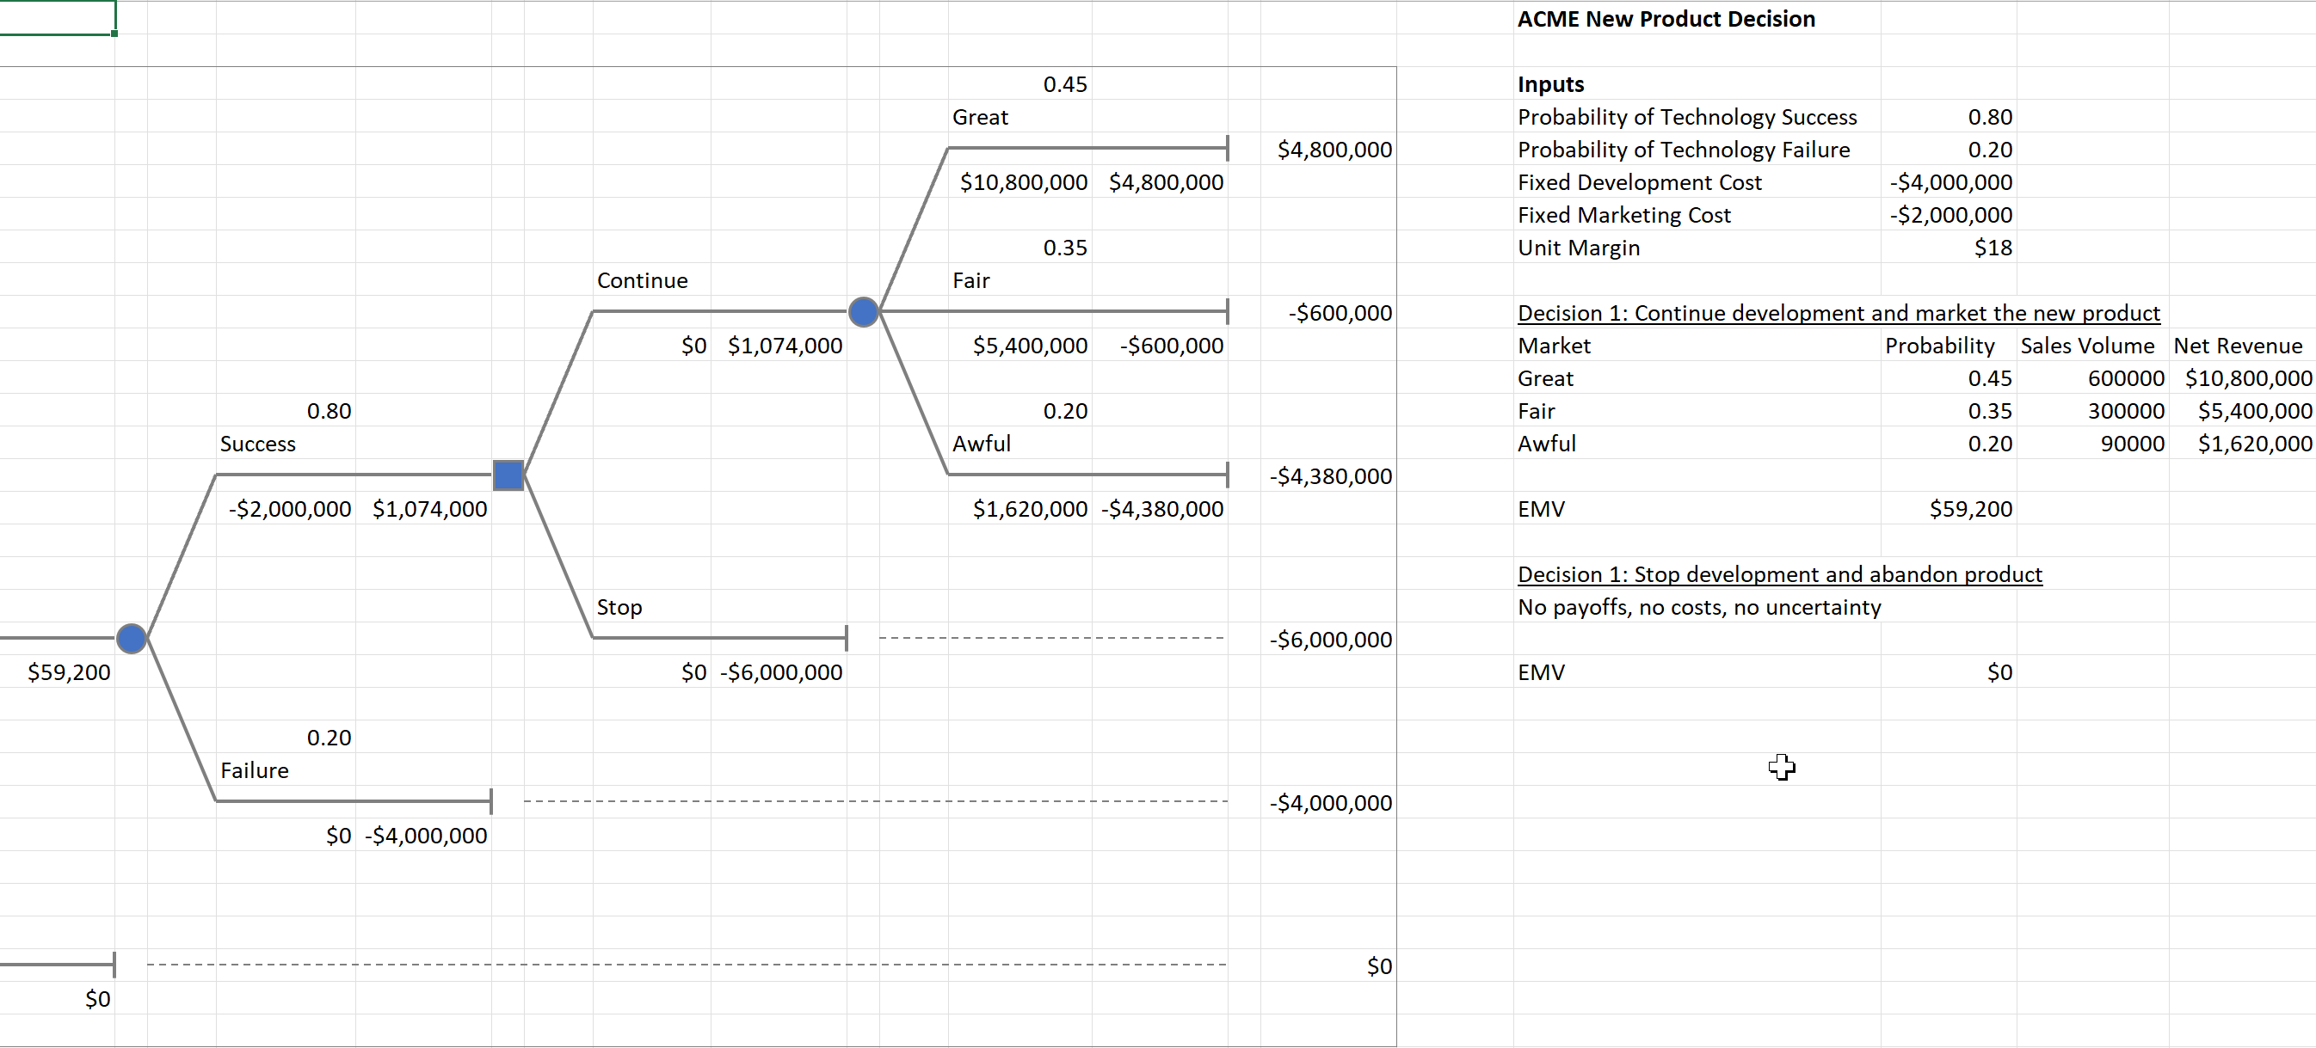The image size is (2316, 1048).
Task: Click the ACME New Product Decision title cell
Action: point(1665,18)
